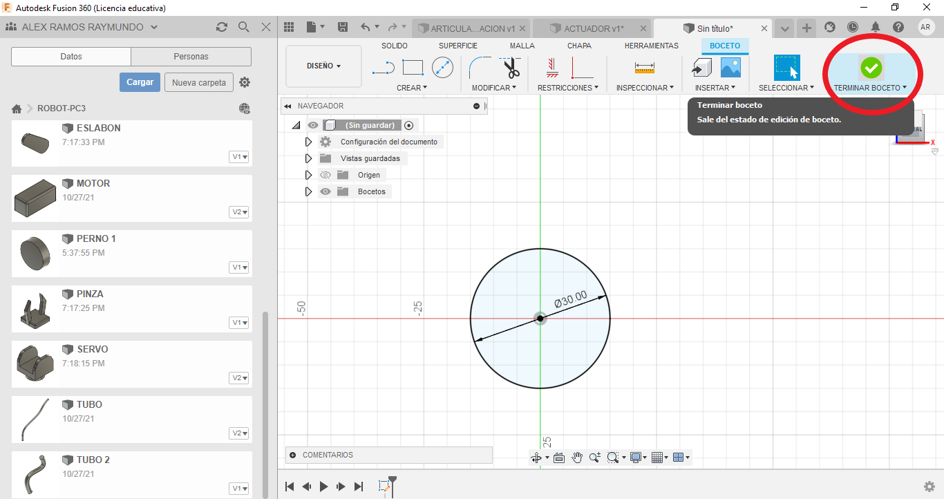Activate the (Sin guardar) component radio button
This screenshot has height=499, width=944.
[409, 125]
